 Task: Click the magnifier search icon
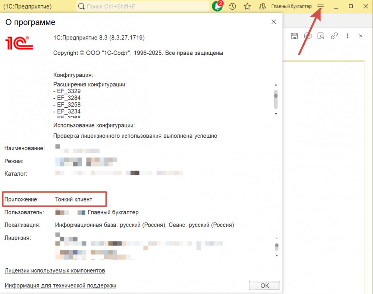click(81, 6)
